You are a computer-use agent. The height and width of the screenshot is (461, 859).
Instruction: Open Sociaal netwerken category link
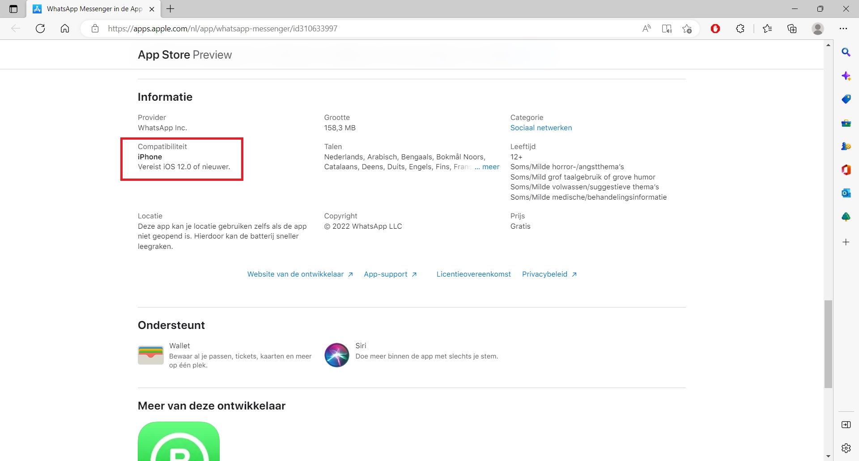click(541, 128)
